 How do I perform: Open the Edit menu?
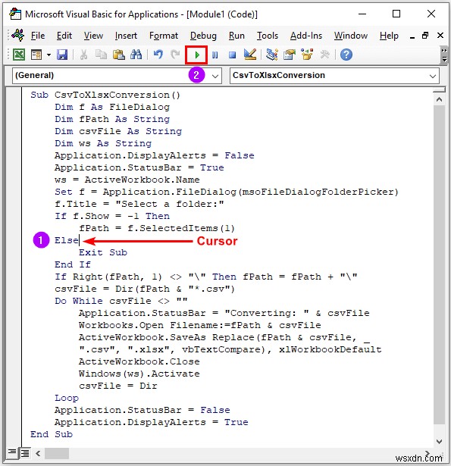64,36
